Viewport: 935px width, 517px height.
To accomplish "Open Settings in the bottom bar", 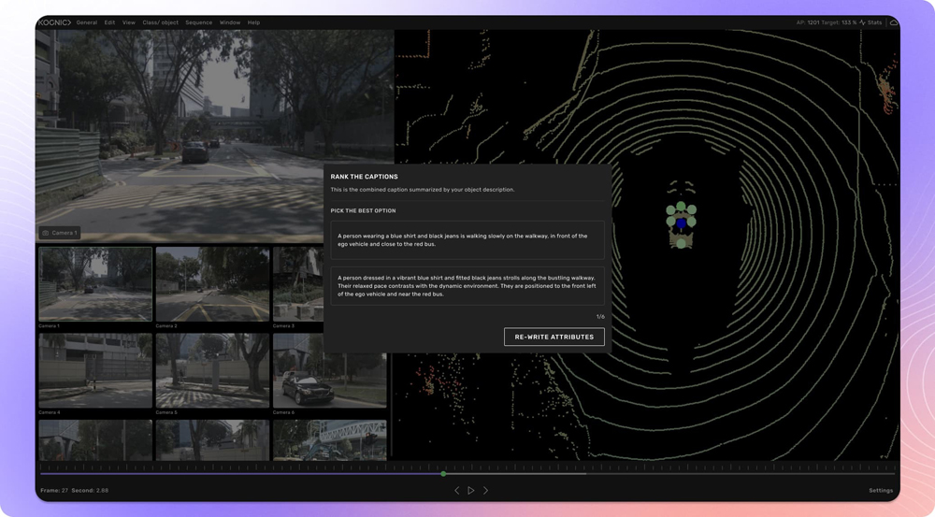I will coord(880,490).
